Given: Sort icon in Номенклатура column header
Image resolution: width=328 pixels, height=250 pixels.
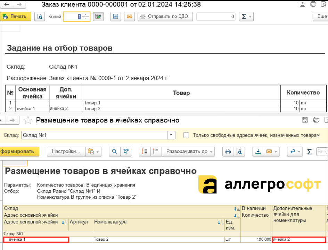Looking at the screenshot, I should click(x=221, y=223).
